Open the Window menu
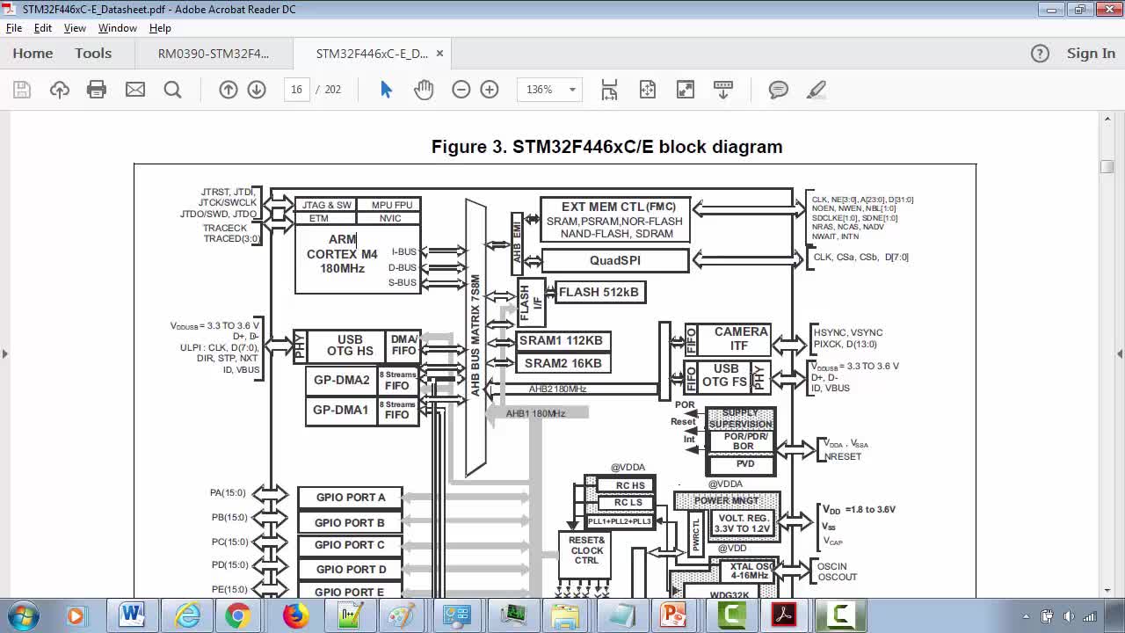Viewport: 1125px width, 633px height. 118,28
